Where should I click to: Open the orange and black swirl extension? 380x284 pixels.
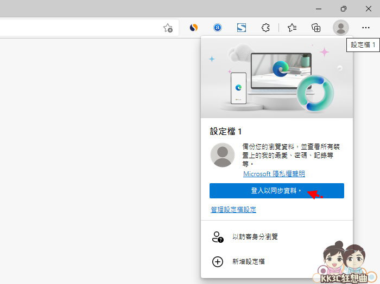coord(194,28)
